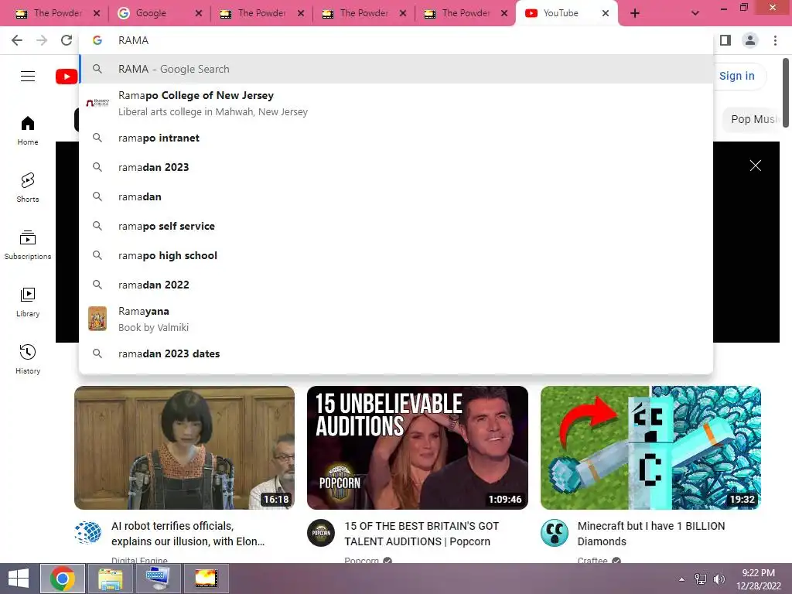Choose the ramadan 2022 suggestion

click(x=397, y=285)
